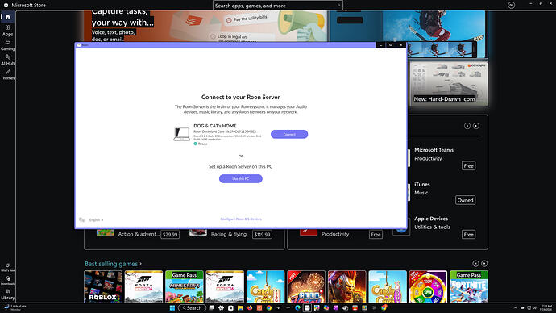Open File Explorer from taskbar
This screenshot has height=313, width=556.
click(240, 307)
